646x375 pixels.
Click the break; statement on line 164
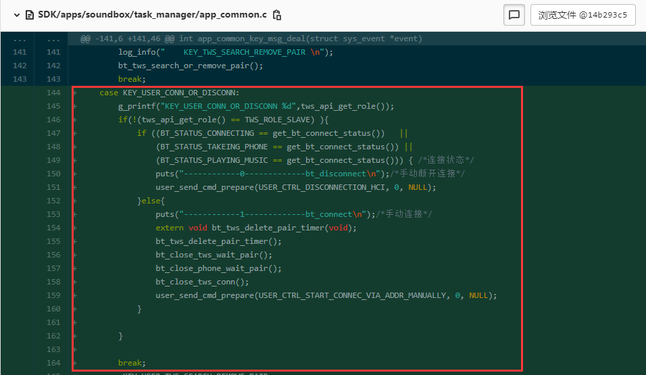click(132, 363)
